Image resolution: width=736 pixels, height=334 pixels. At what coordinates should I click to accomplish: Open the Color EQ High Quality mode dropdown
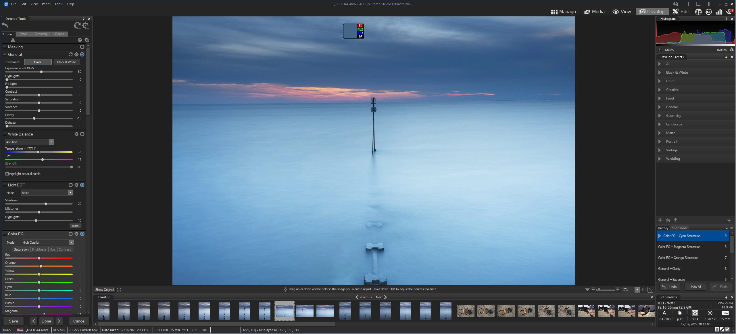point(71,243)
